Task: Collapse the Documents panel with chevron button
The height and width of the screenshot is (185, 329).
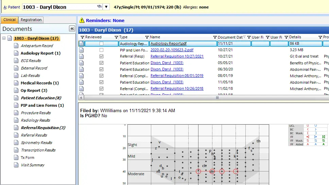Action: (x=72, y=29)
